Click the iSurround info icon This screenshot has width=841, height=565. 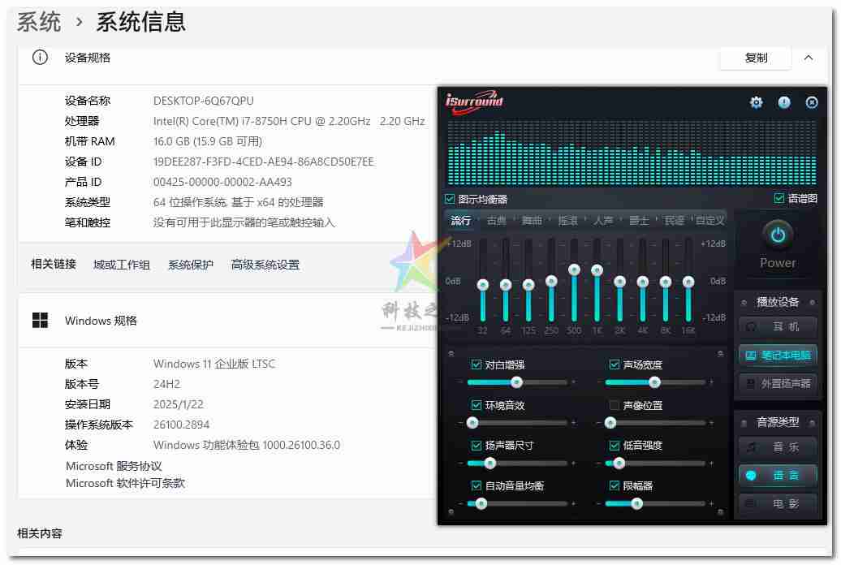[x=783, y=102]
